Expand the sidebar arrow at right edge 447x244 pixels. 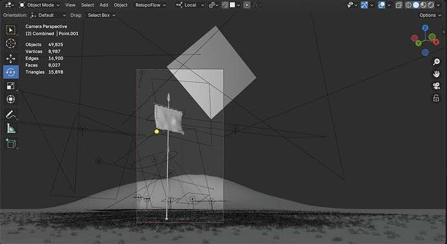coord(444,32)
